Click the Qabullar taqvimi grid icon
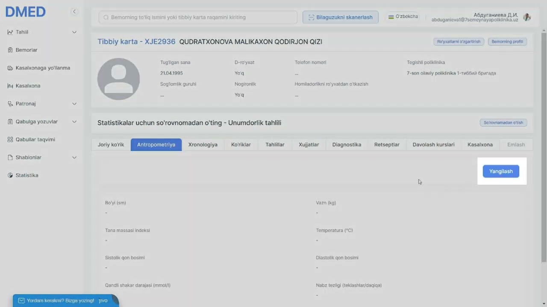 (x=10, y=139)
